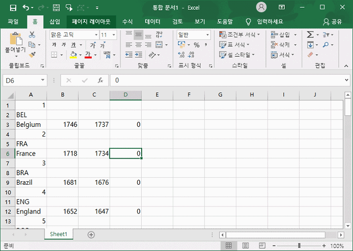Apply red font color
Image resolution: width=353 pixels, height=251 pixels.
88,55
